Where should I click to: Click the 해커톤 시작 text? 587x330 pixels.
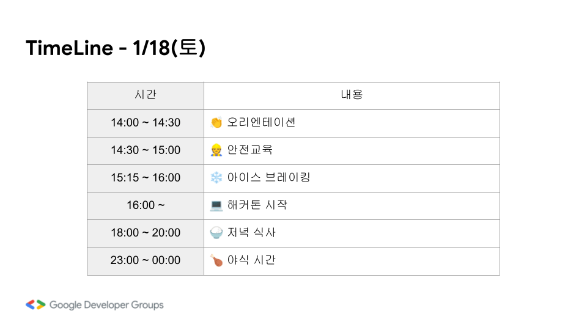(257, 205)
